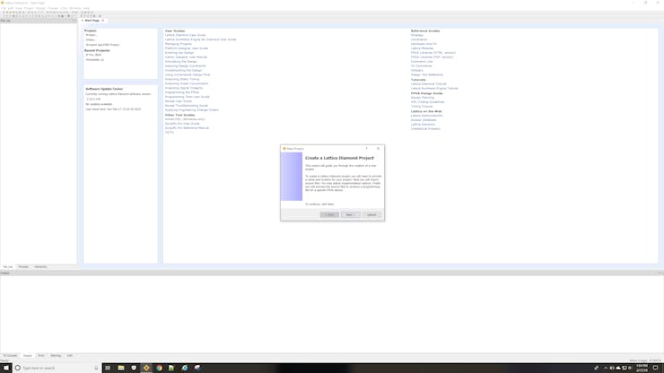Select the Start Page tab
This screenshot has width=664, height=373.
pyautogui.click(x=92, y=21)
